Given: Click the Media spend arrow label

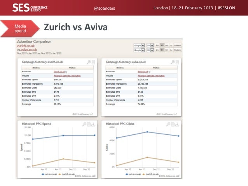Looking at the screenshot, I should 20,28.
